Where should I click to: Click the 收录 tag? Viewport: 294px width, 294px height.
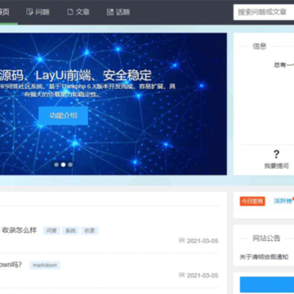click(x=90, y=230)
